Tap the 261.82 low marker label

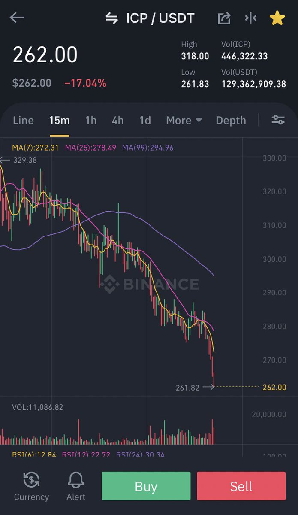pos(187,388)
